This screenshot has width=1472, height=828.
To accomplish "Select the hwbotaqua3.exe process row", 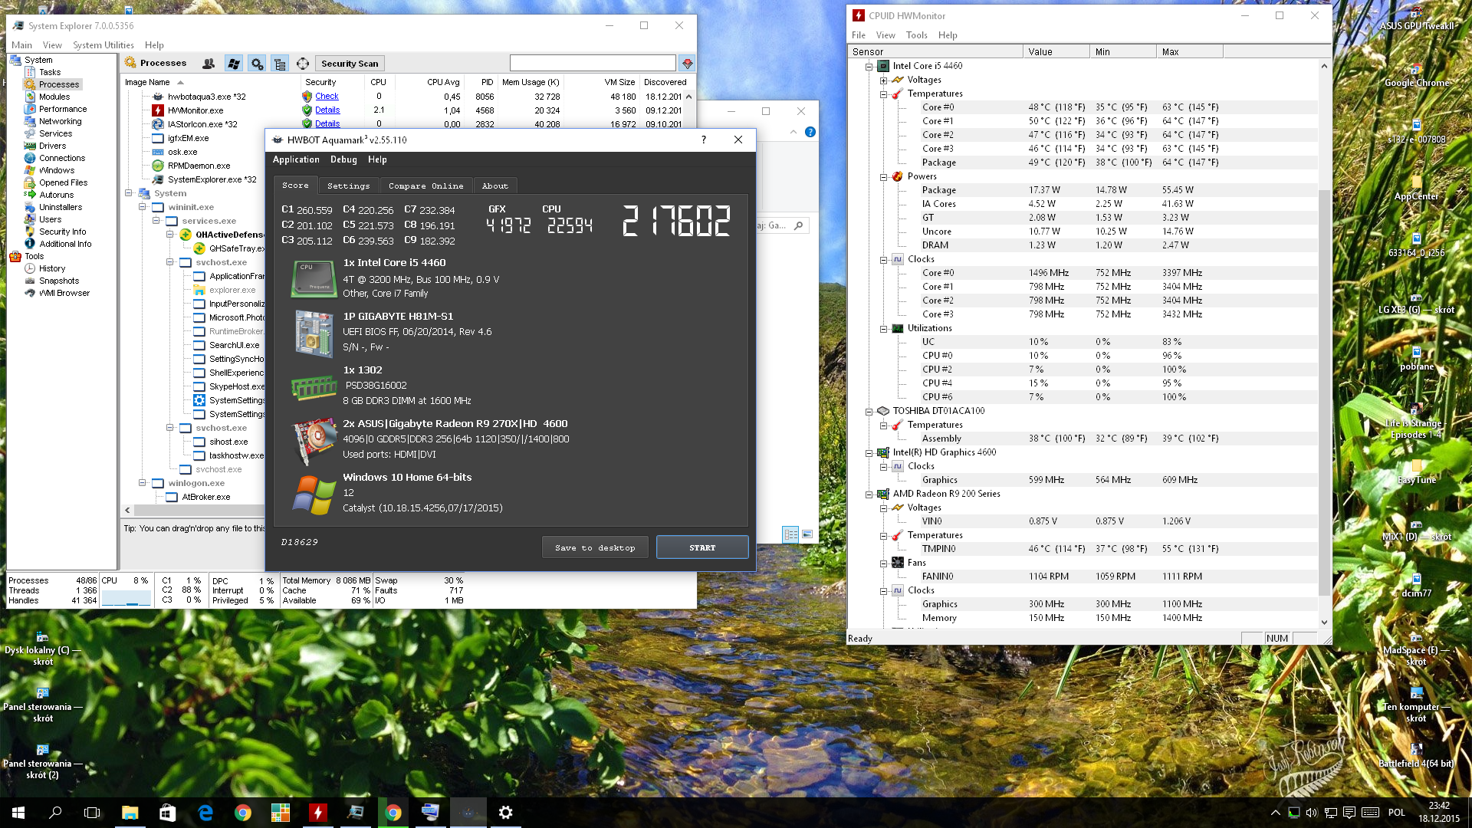I will 207,97.
